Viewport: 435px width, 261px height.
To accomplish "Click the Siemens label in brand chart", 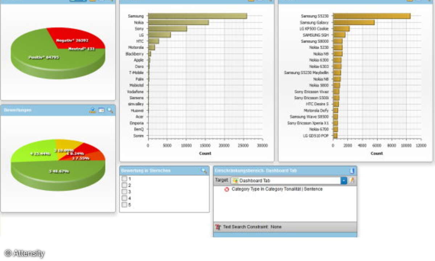I will pyautogui.click(x=137, y=98).
